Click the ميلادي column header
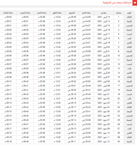This screenshot has width=137, height=145. pos(104,13)
